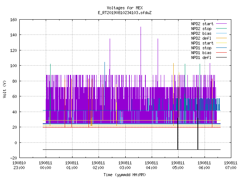Click the 160 y-axis tick value
This screenshot has width=238, height=178.
click(x=13, y=20)
